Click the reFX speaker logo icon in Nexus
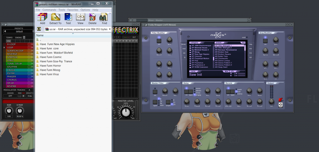This screenshot has width=319, height=152. point(281,105)
